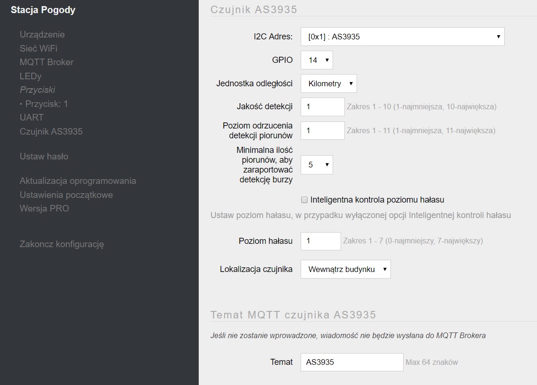Open Lokalizacja czujnika dropdown
The height and width of the screenshot is (385, 537).
tap(346, 269)
